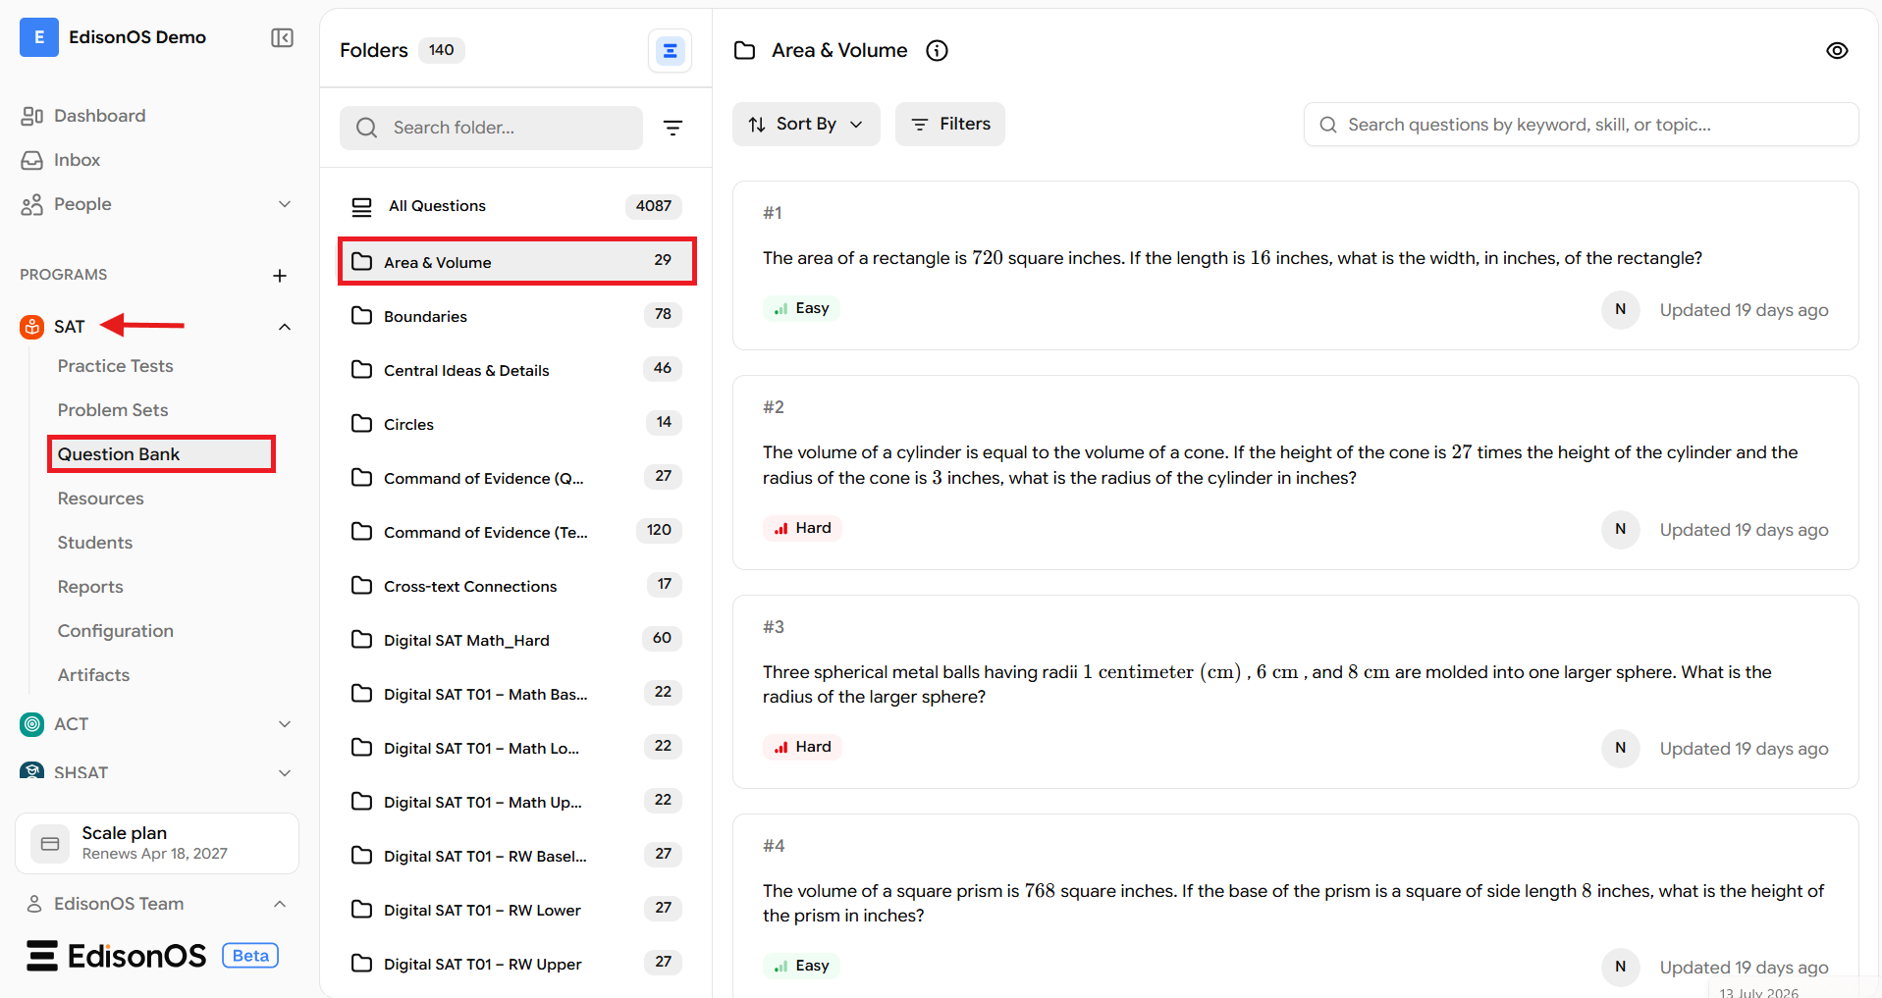Click the N avatar on question #3
This screenshot has height=998, width=1882.
(x=1621, y=748)
